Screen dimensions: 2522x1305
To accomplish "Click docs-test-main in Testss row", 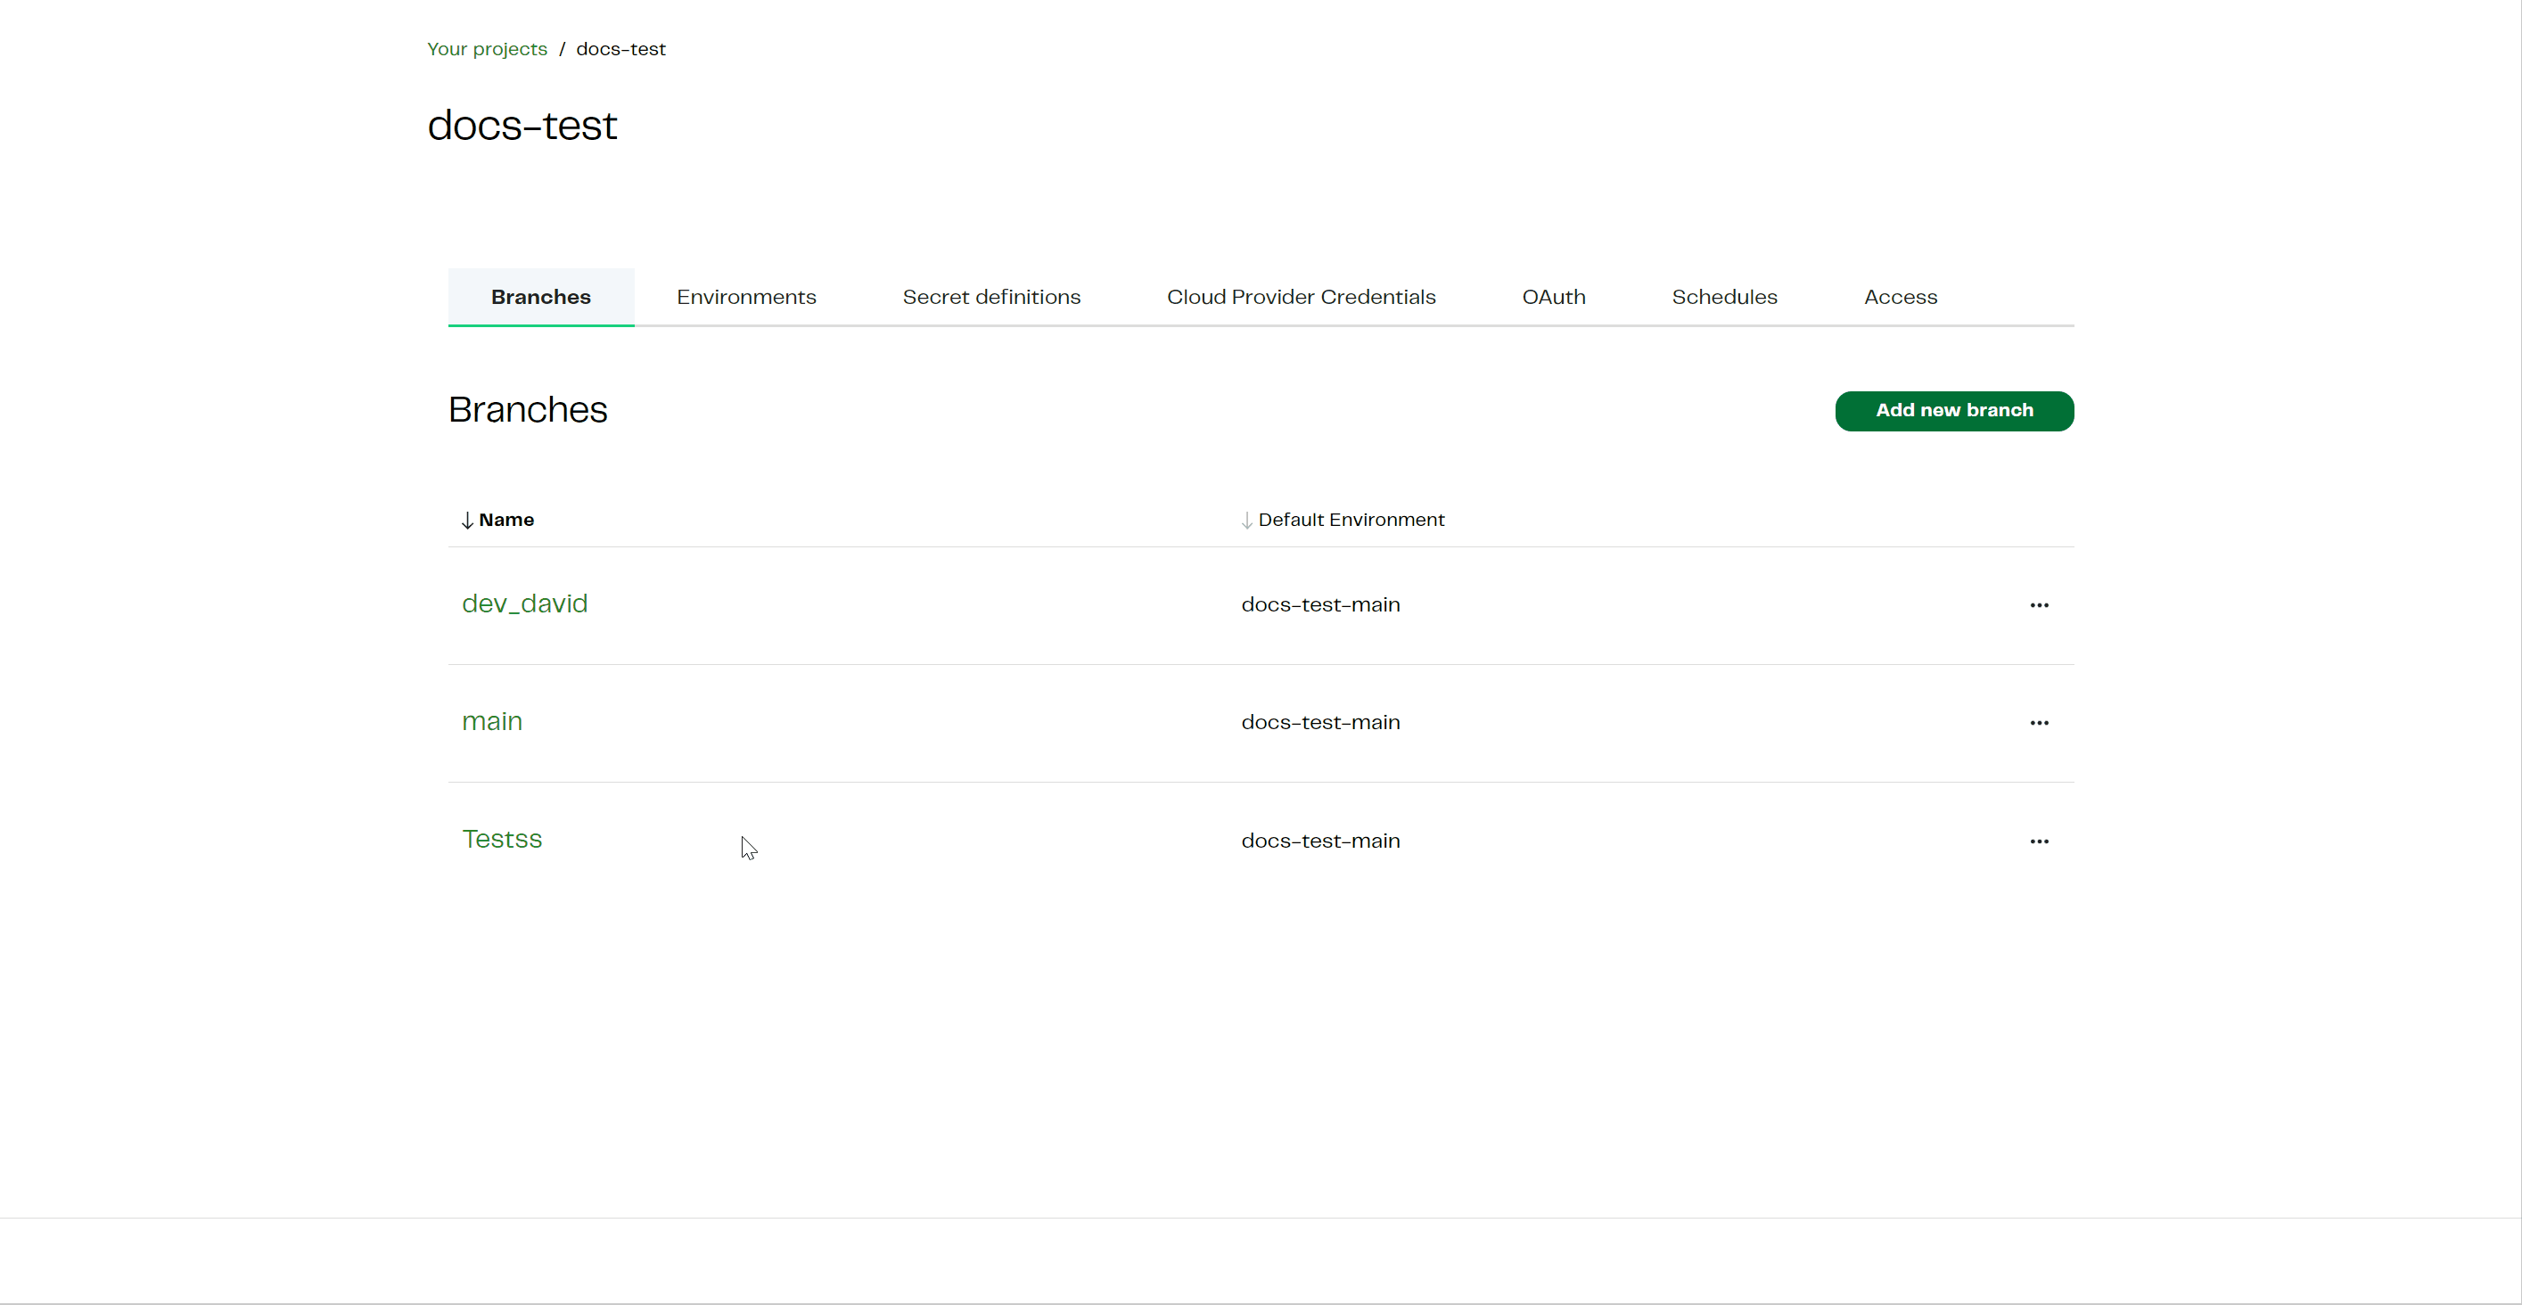I will click(1320, 841).
